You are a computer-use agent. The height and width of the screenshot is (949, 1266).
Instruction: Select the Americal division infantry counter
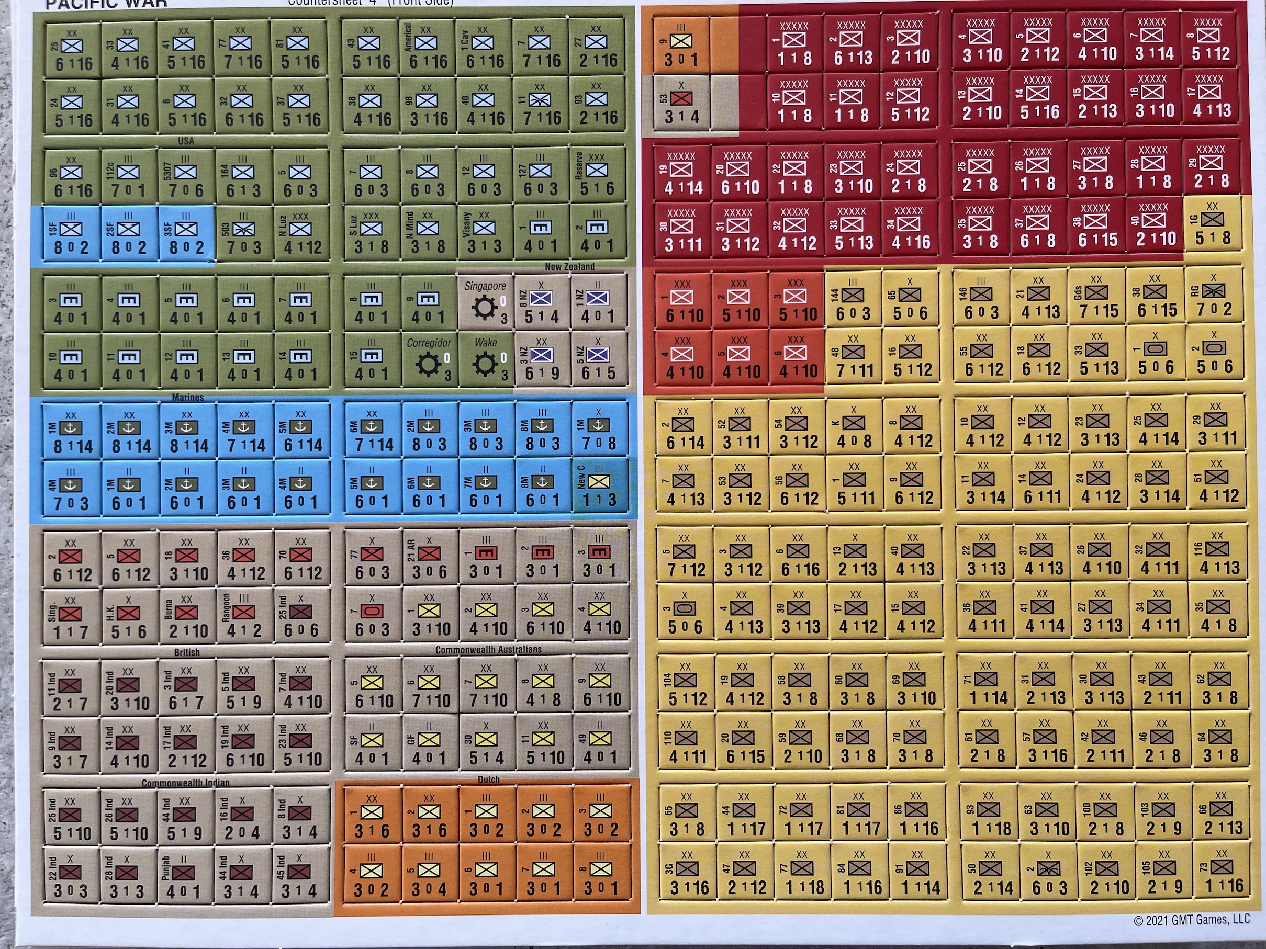point(427,48)
